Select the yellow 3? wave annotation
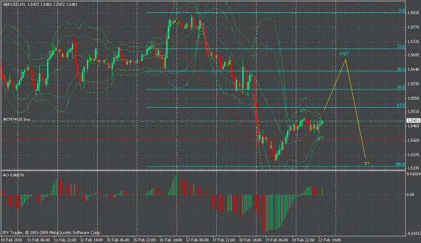 tap(366, 164)
